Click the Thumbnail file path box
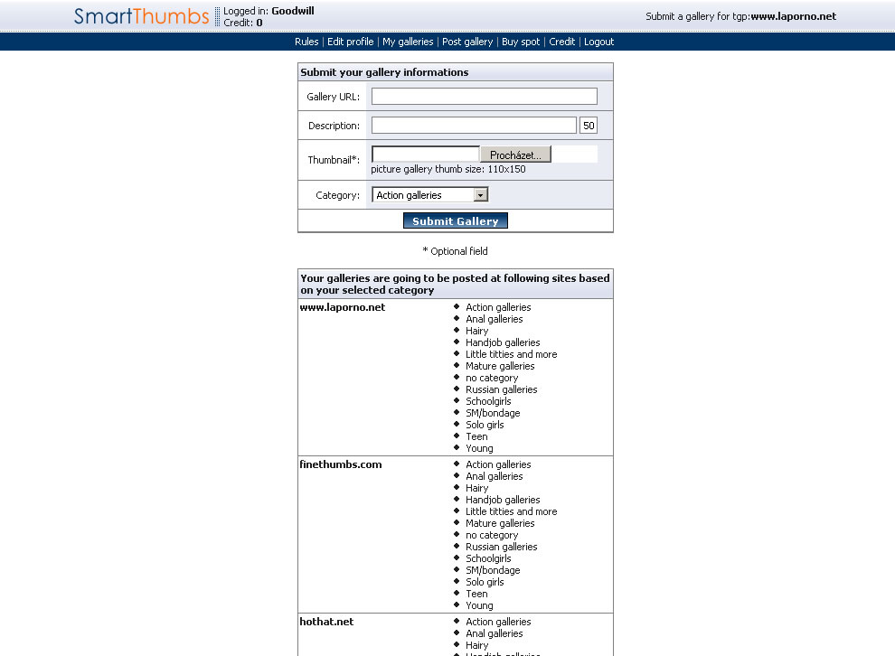The height and width of the screenshot is (656, 895). [x=425, y=155]
